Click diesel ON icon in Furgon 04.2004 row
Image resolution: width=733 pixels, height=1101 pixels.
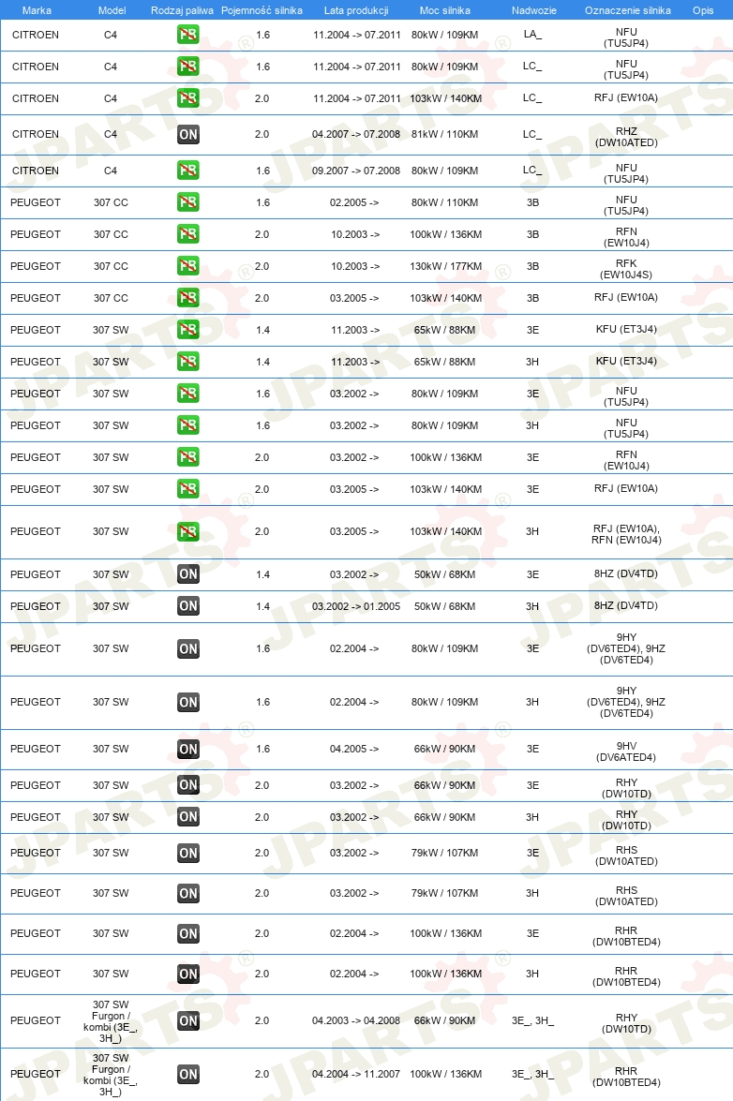point(188,1075)
